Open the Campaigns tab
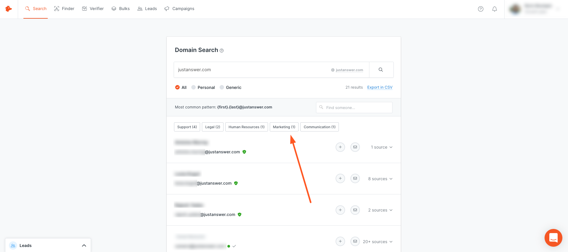Viewport: 568px width, 252px height. 179,9
